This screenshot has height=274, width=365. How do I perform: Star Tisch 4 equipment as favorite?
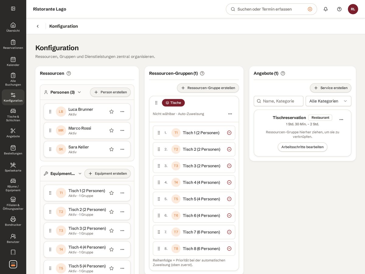112,249
